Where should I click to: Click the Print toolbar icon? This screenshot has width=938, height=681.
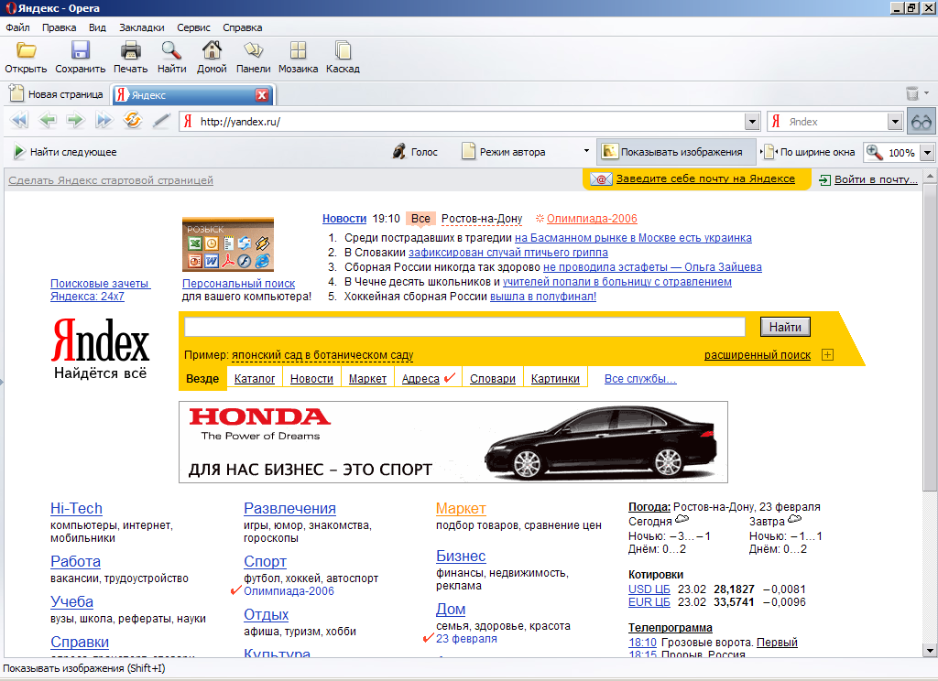click(x=130, y=50)
